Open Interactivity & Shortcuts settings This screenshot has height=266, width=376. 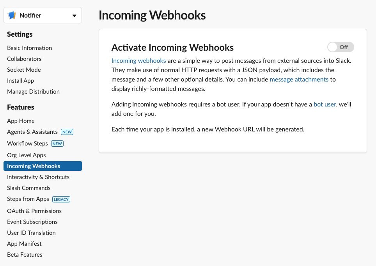38,177
